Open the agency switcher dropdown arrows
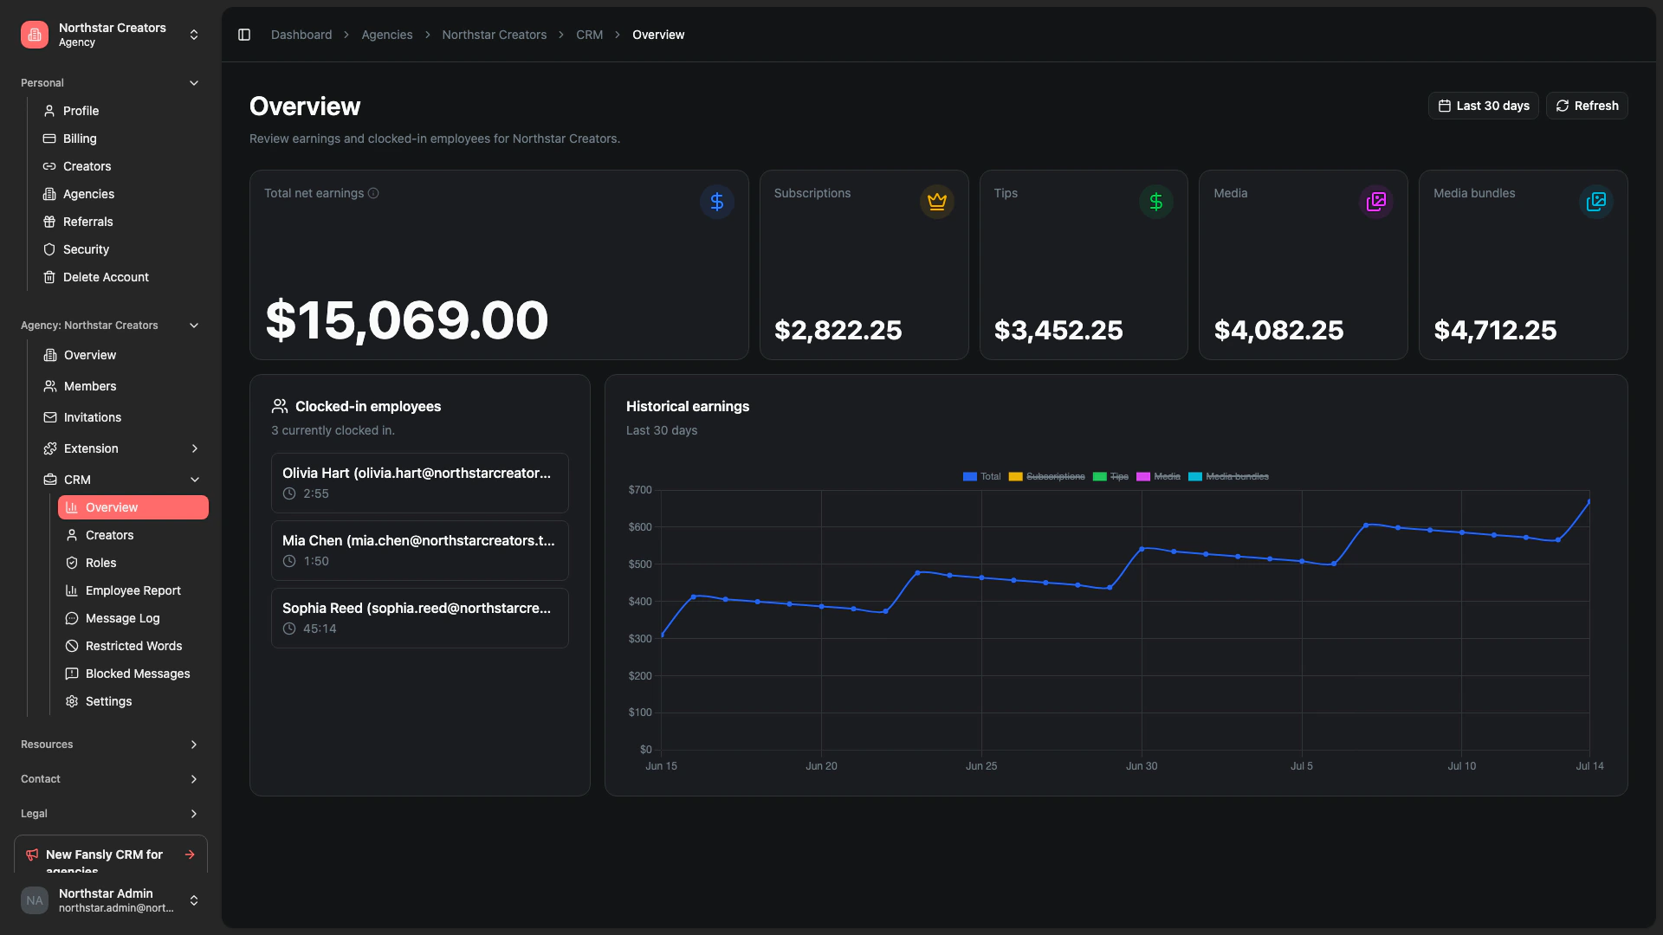Screen dimensions: 1663x935 click(x=194, y=35)
